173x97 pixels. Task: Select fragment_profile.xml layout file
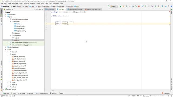coord(19,73)
